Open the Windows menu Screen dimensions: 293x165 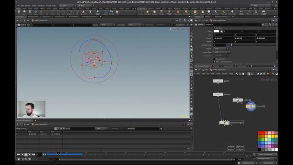[41, 5]
